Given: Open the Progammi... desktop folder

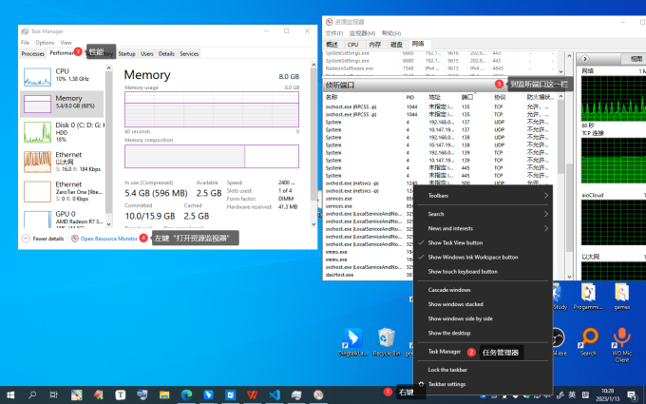Looking at the screenshot, I should [x=588, y=296].
